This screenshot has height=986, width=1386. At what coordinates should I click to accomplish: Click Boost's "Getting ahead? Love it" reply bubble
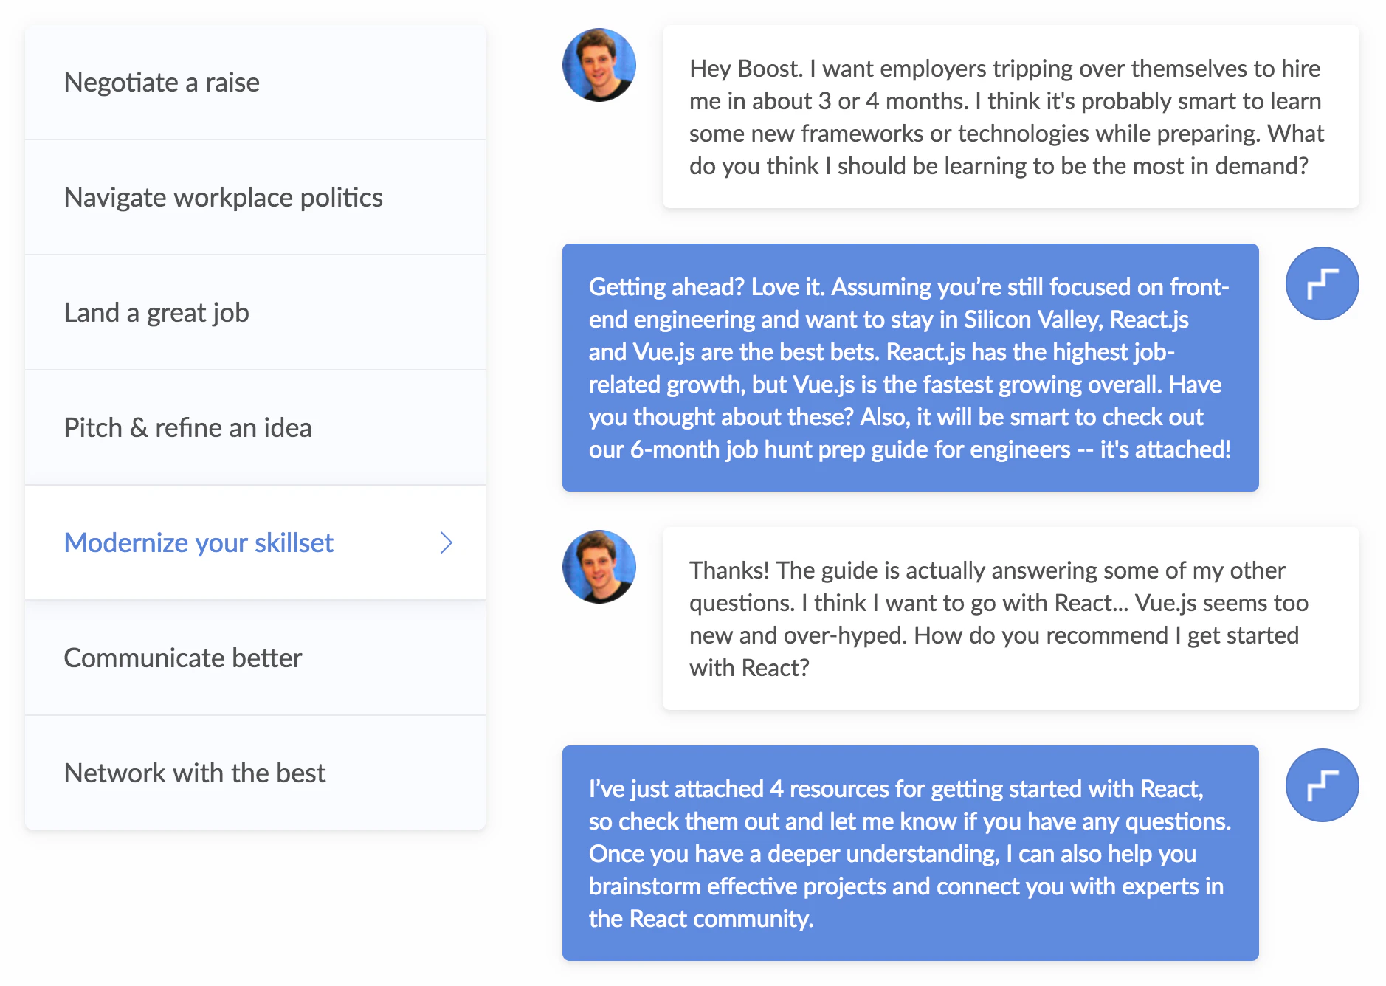tap(910, 368)
